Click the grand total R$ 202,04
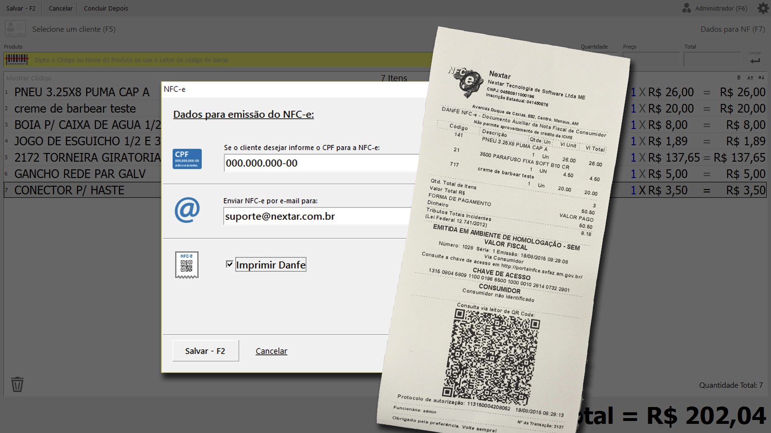 (706, 416)
